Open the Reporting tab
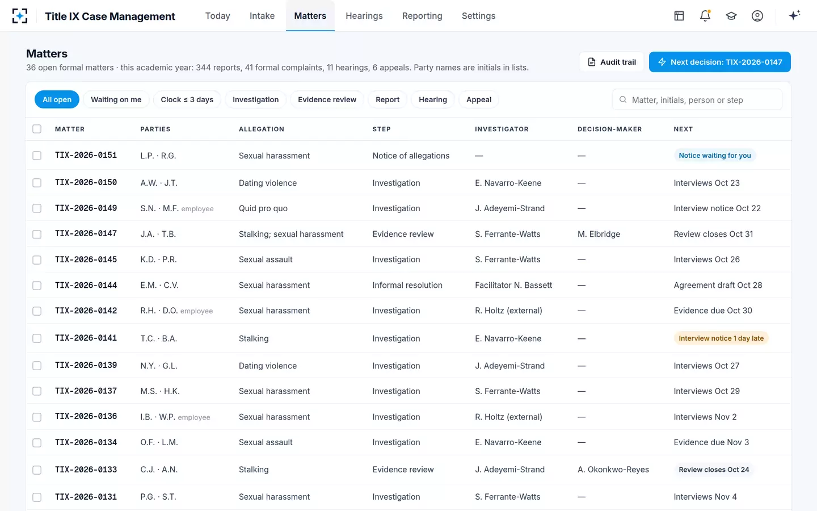The width and height of the screenshot is (817, 511). coord(422,16)
